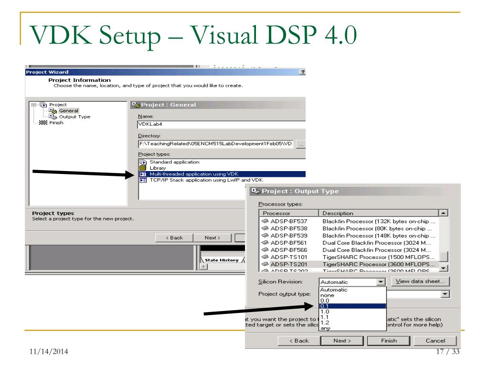Sort by the Description column header
The width and height of the screenshot is (489, 367).
click(379, 213)
